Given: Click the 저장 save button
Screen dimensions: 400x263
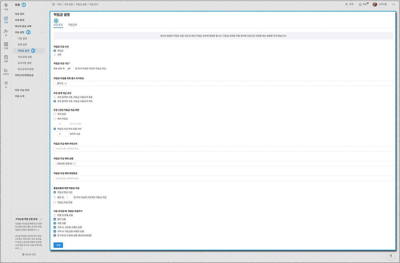Looking at the screenshot, I should point(58,245).
